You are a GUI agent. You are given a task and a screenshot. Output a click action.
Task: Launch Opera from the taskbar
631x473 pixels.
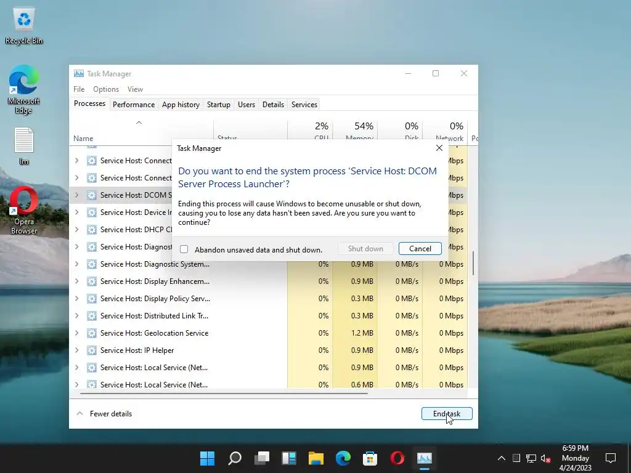click(397, 458)
